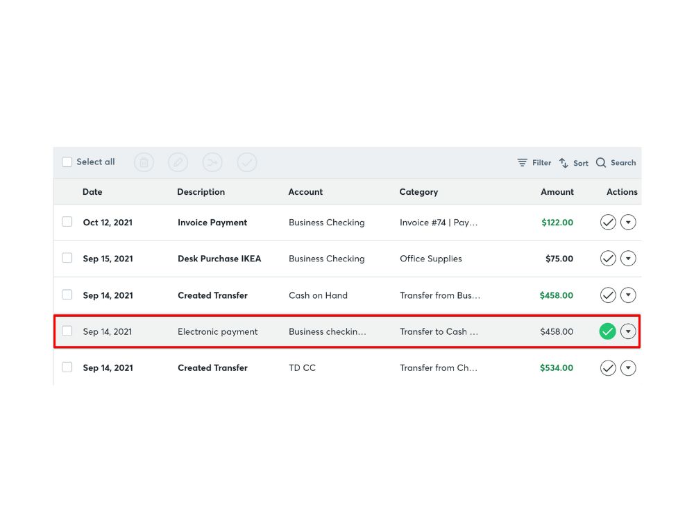Click the Transfer to Cash category cell
Viewport: 694px width, 520px height.
[x=439, y=331]
